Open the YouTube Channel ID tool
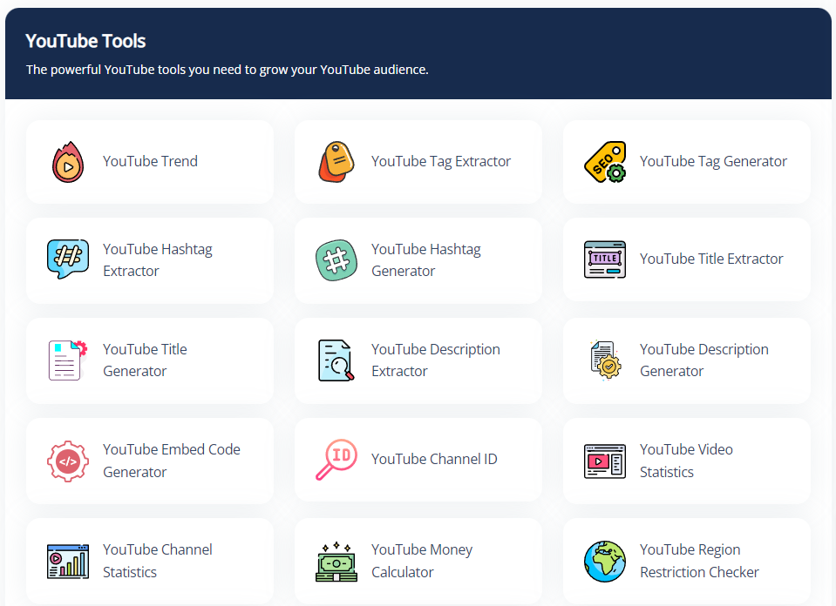The height and width of the screenshot is (606, 836). click(433, 459)
